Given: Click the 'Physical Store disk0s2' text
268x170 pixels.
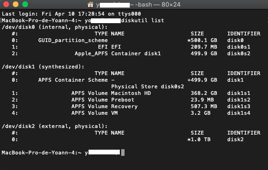Looking at the screenshot, I should [148, 86].
